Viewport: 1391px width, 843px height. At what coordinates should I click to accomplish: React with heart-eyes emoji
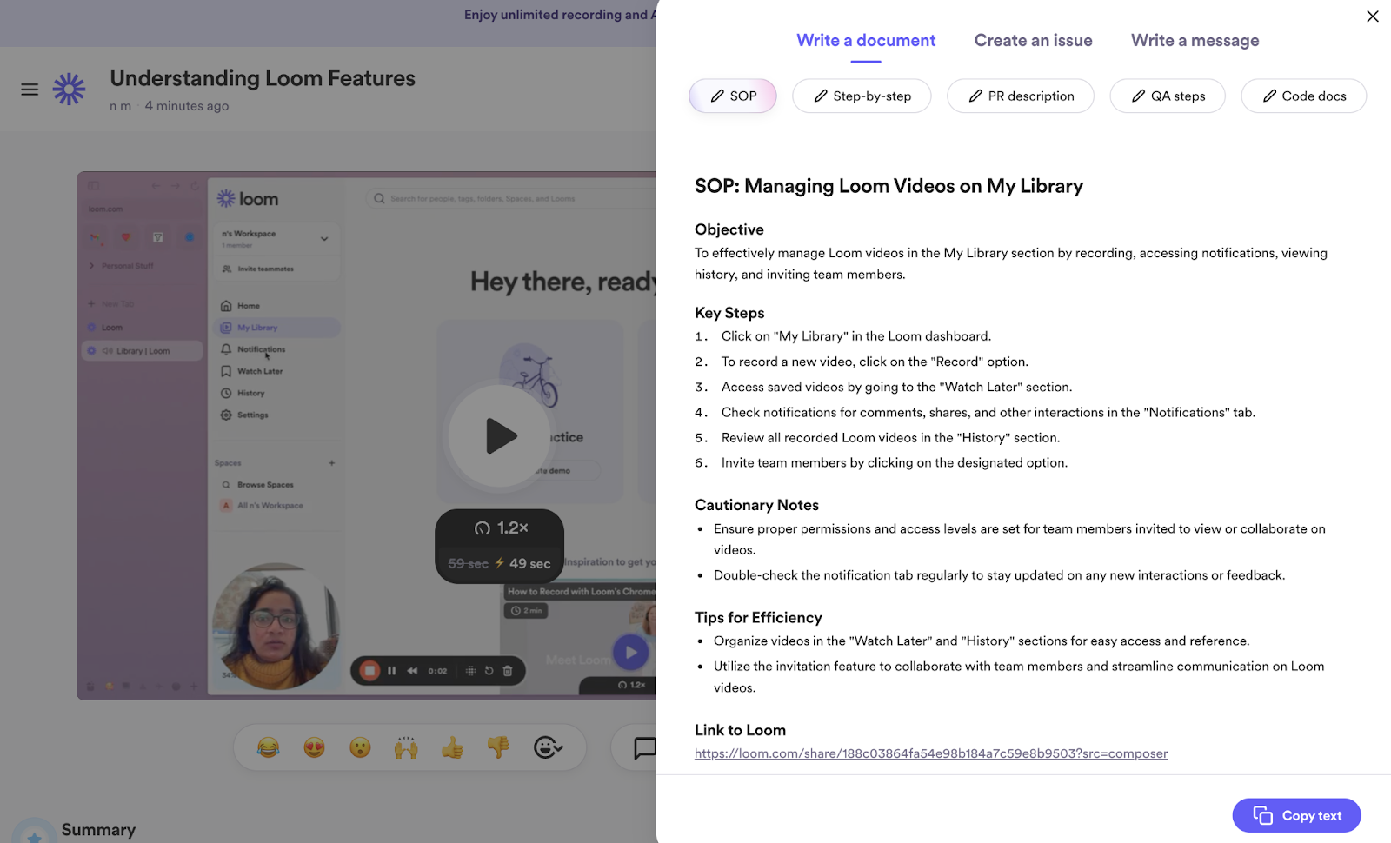point(315,747)
